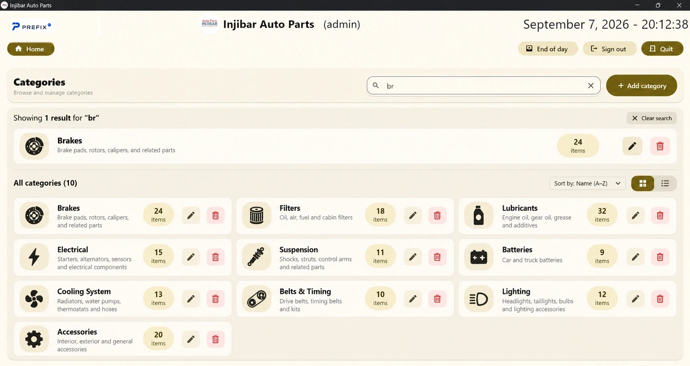Click the 24 items badge in search result
This screenshot has width=690, height=366.
pos(578,146)
